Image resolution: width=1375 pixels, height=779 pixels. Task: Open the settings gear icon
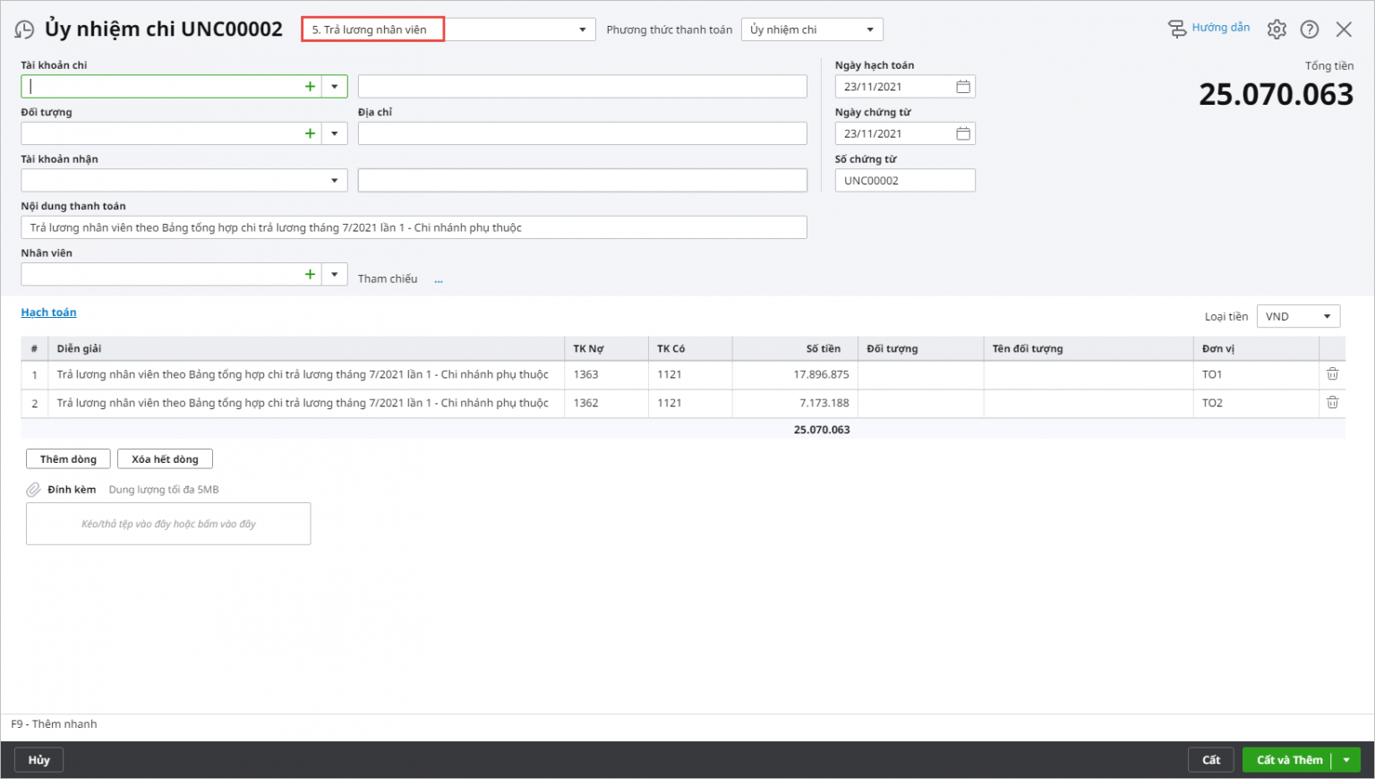(x=1277, y=30)
